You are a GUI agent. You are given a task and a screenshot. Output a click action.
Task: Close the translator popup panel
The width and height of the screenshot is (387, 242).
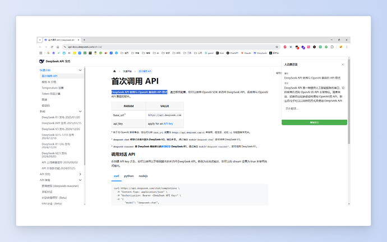tap(343, 65)
